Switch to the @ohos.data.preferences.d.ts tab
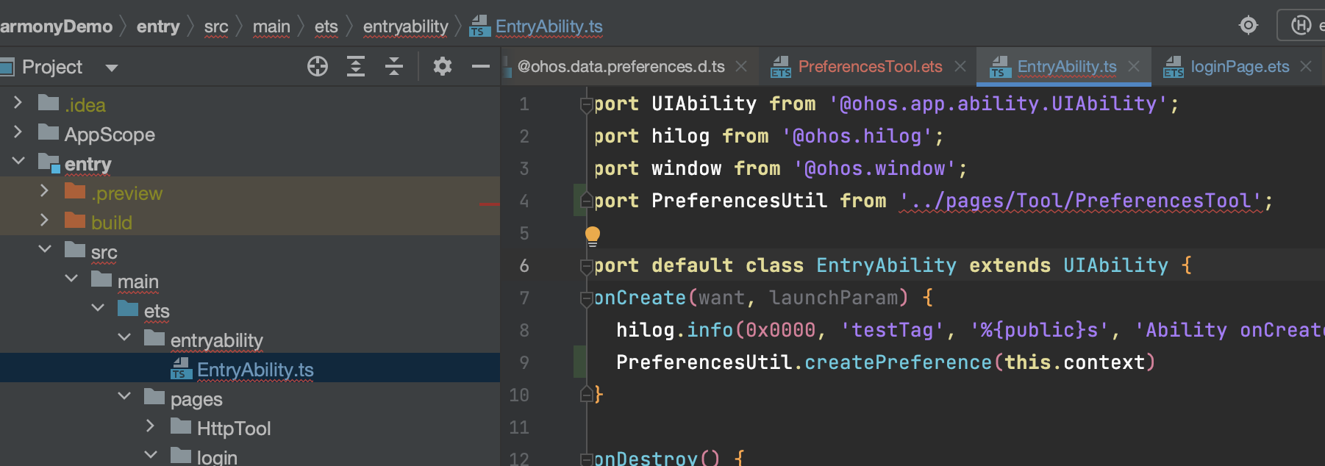 click(x=621, y=67)
